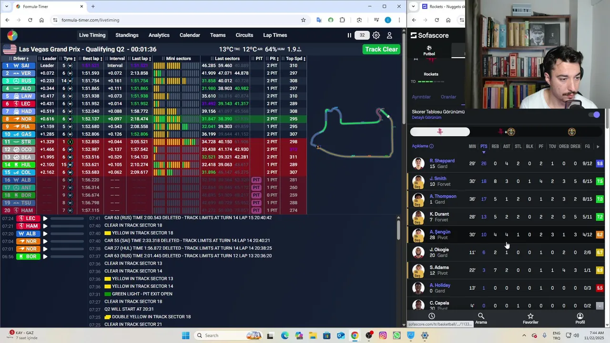The width and height of the screenshot is (610, 343).
Task: Sort by the Last lap column header
Action: (x=141, y=59)
